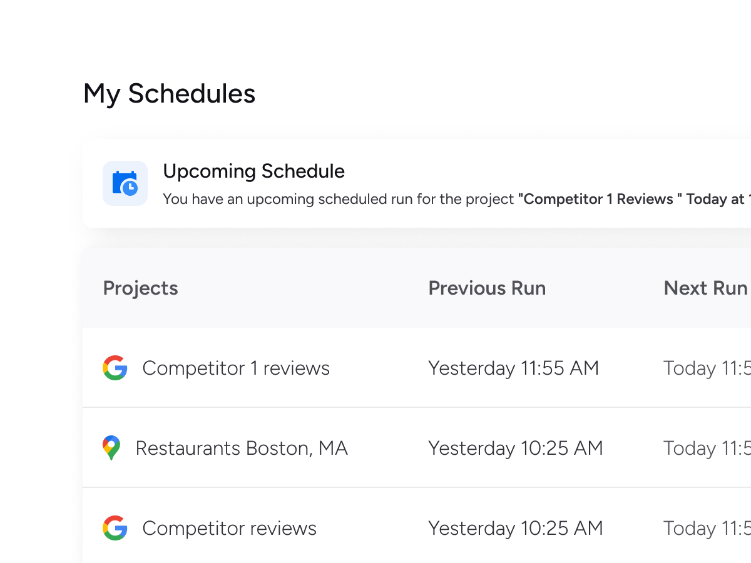Click the My Schedules page heading

(x=169, y=94)
